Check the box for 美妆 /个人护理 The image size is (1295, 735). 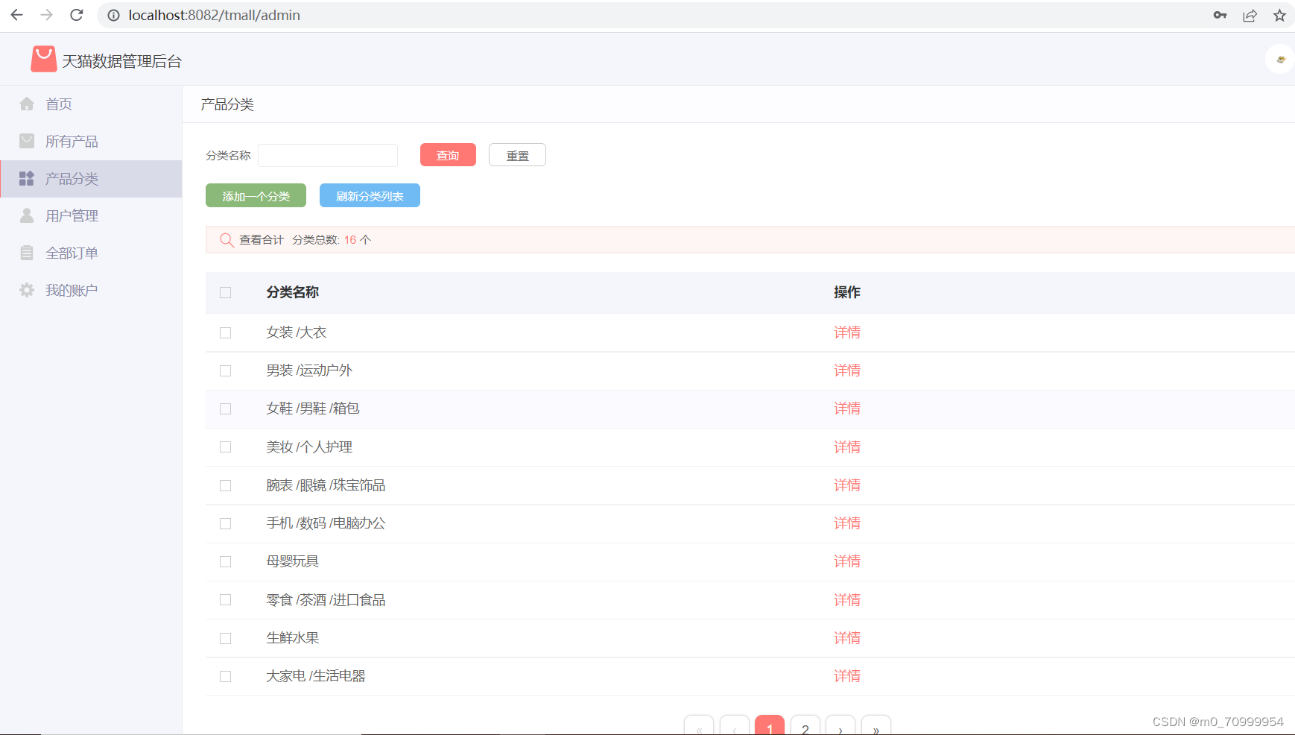click(226, 447)
